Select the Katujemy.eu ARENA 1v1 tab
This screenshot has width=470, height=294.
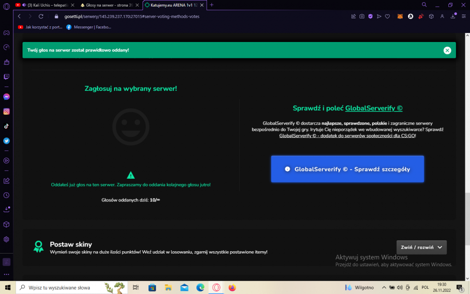(x=174, y=5)
